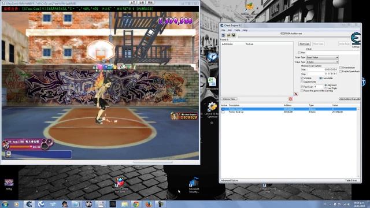The width and height of the screenshot is (370, 208).
Task: Toggle the Writable checkbox
Action: click(x=302, y=78)
